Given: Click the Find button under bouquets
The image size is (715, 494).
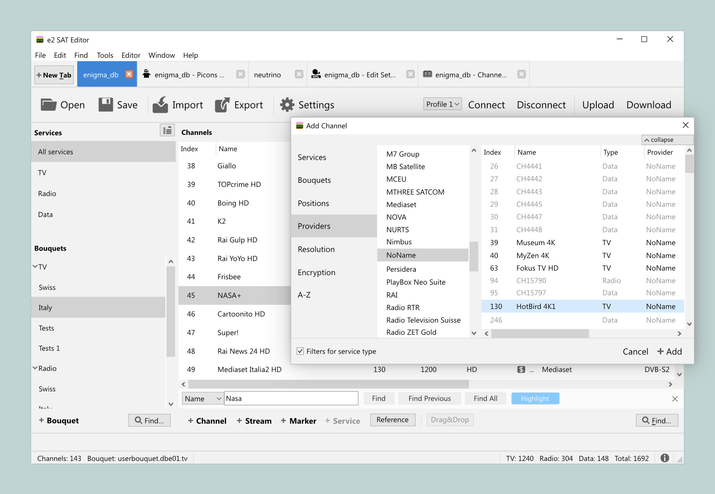Looking at the screenshot, I should click(149, 420).
